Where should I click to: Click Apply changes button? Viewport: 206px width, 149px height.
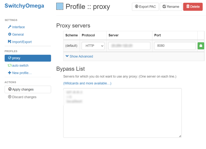28,89
